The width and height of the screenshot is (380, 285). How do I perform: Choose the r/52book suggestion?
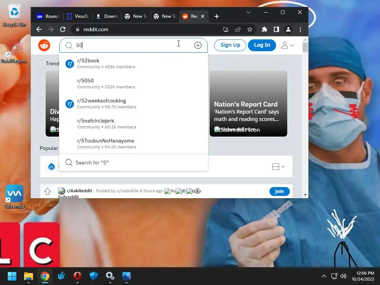click(x=134, y=63)
